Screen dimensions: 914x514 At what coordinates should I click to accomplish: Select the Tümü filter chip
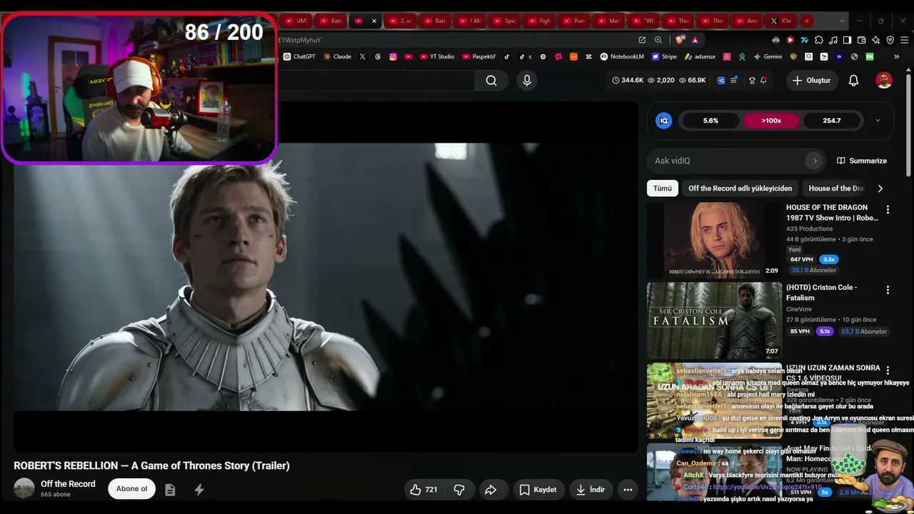(663, 188)
